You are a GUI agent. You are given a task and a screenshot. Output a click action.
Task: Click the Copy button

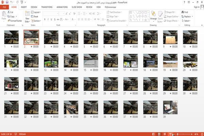click(x=11, y=16)
